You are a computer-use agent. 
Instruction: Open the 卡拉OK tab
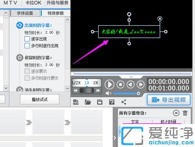tap(33, 3)
